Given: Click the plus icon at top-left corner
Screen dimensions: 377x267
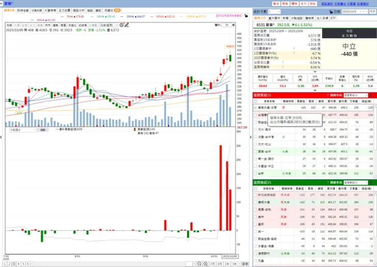Looking at the screenshot, I should (x=1, y=4).
